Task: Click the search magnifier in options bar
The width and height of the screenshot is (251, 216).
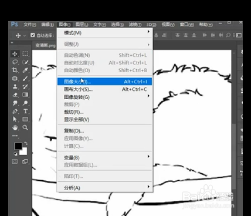Action: [228, 35]
